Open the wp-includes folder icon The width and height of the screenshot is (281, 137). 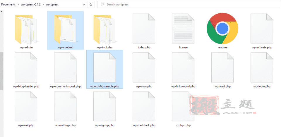tap(105, 29)
